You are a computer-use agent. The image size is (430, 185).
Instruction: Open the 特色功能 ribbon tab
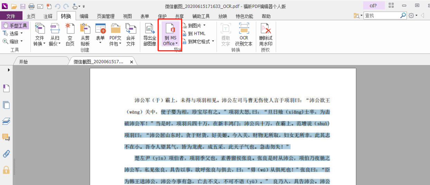(x=244, y=16)
